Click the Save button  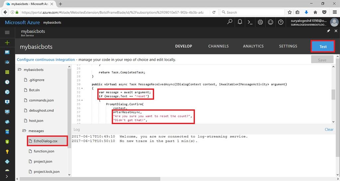(x=322, y=60)
